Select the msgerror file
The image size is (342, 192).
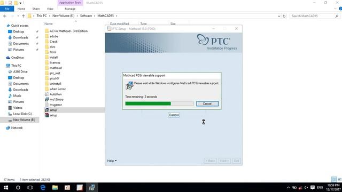pos(56,105)
